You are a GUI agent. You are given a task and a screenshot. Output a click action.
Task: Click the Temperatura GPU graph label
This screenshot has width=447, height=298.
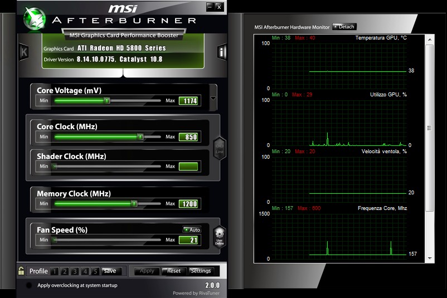click(381, 38)
